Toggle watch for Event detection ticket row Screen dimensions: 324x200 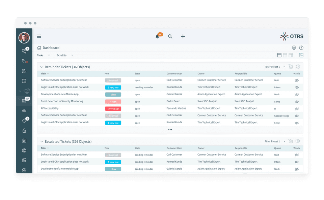297,102
